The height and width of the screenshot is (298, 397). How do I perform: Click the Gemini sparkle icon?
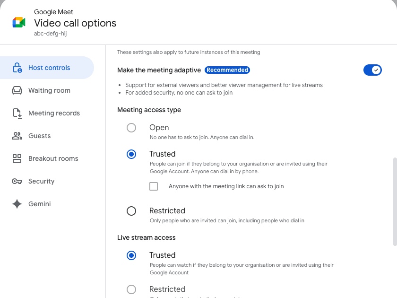click(x=17, y=204)
